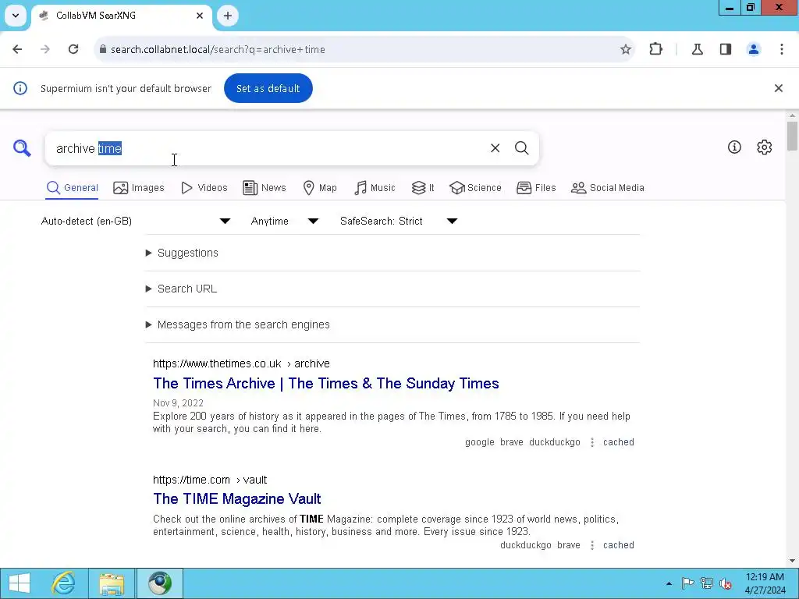Submit search with magnifier button
This screenshot has width=799, height=599.
[x=521, y=148]
